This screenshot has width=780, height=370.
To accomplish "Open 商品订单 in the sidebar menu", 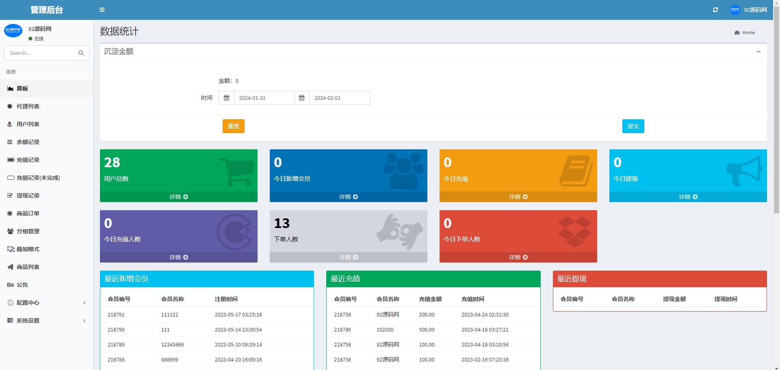I will 47,213.
